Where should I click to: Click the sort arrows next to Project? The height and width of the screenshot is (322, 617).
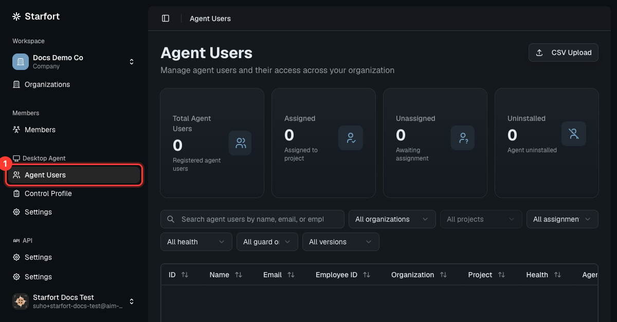(502, 275)
